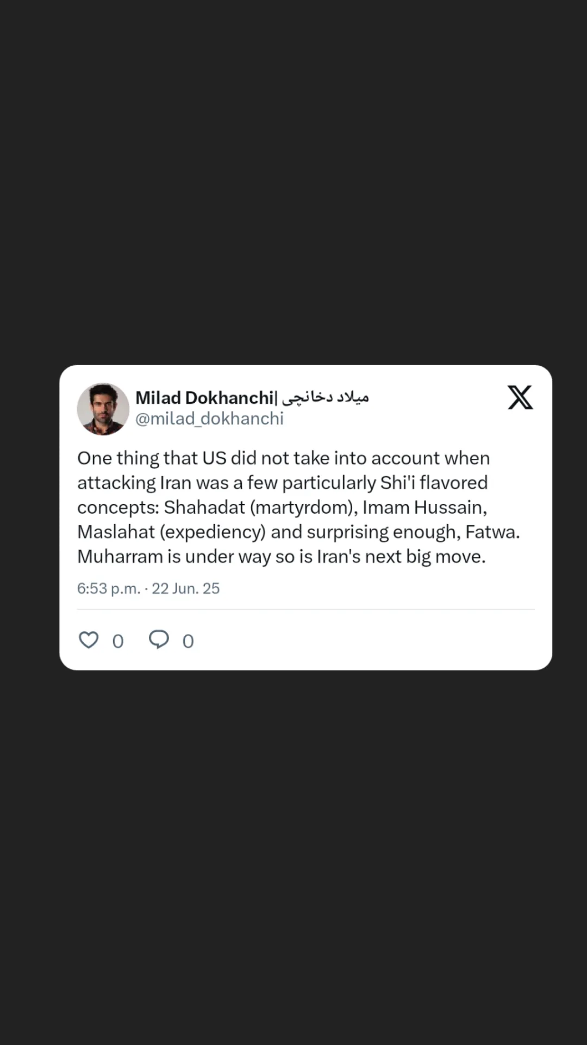The height and width of the screenshot is (1045, 587).
Task: Click the date 22 Jun. 25
Action: point(185,588)
